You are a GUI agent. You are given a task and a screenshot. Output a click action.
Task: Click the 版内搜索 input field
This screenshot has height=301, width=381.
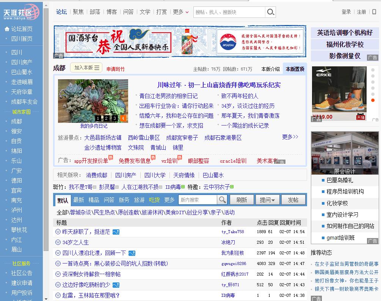tap(198, 200)
